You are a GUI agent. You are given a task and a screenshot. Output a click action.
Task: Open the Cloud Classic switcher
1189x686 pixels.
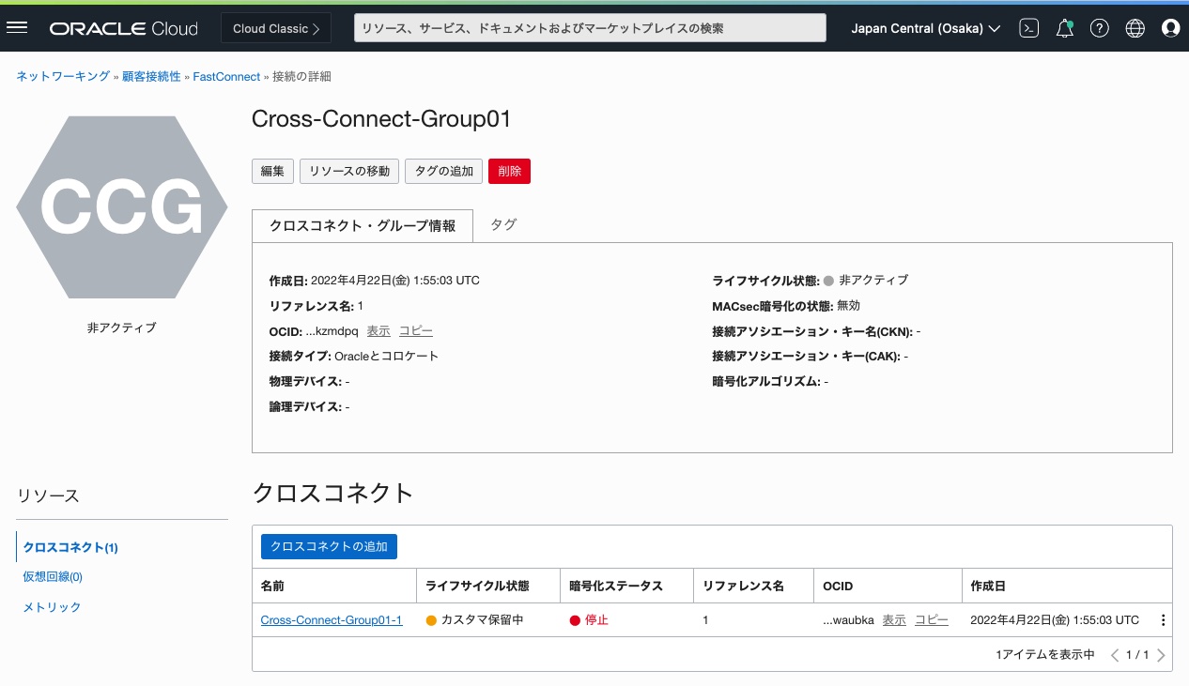(x=275, y=27)
